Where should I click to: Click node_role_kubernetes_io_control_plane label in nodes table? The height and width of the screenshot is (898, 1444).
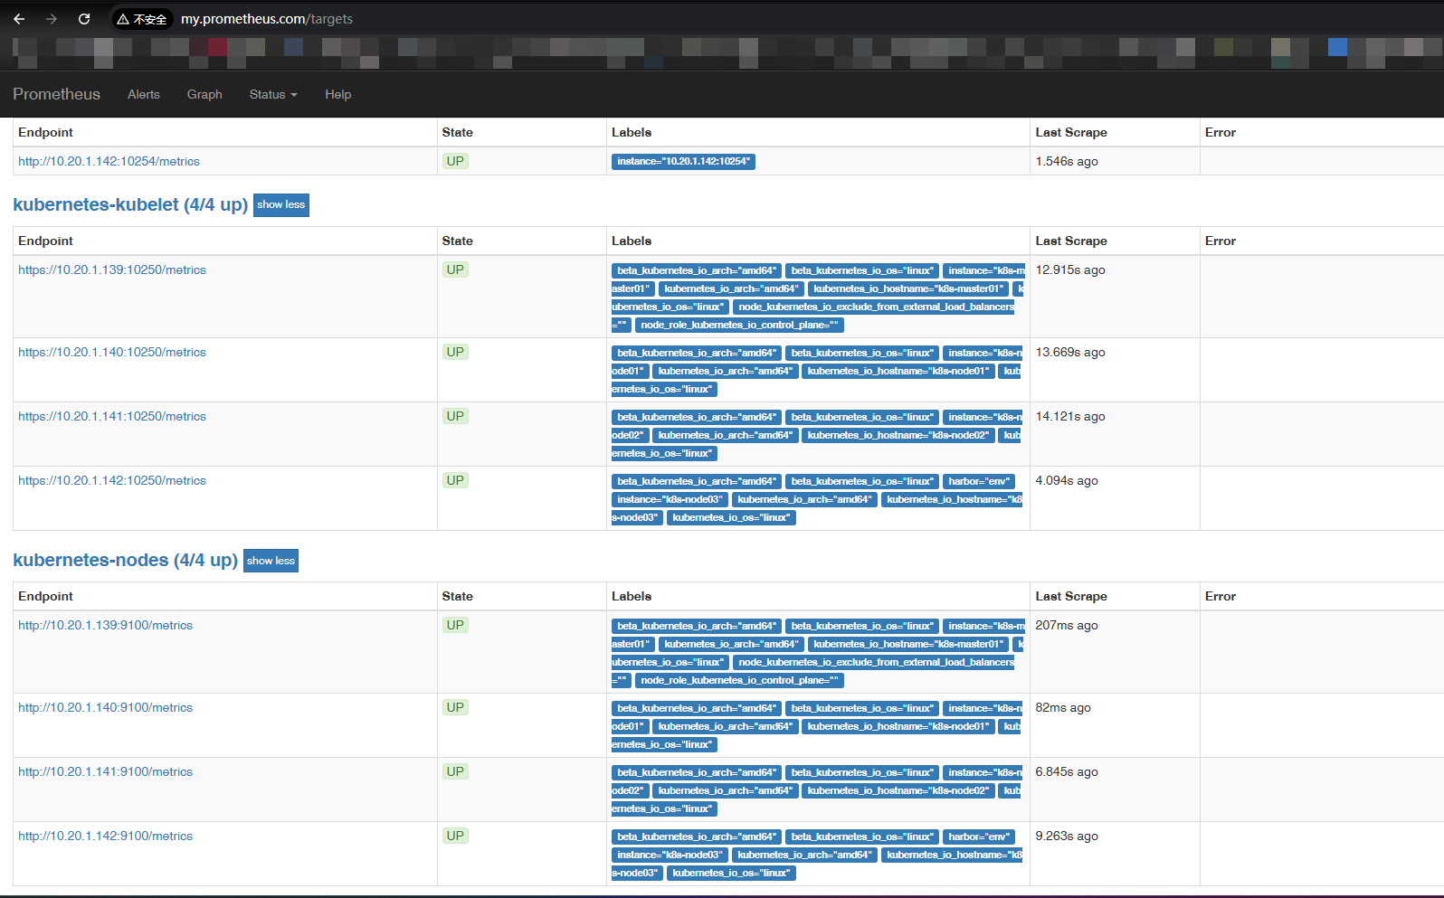(739, 680)
